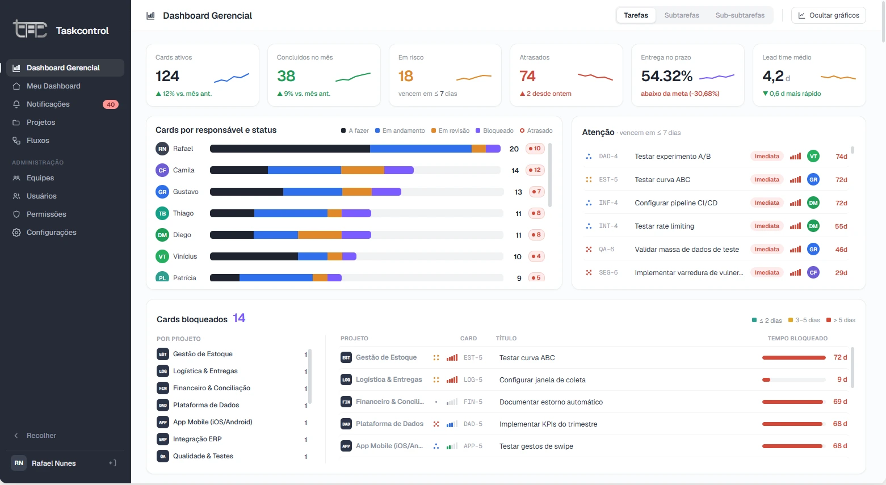Click the ERP icon for Integração ERP

163,439
